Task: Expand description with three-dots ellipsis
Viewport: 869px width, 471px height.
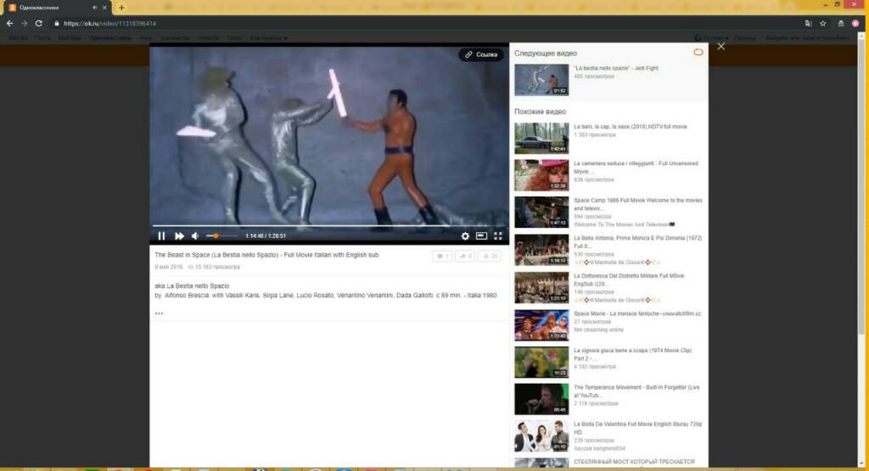Action: coord(159,313)
